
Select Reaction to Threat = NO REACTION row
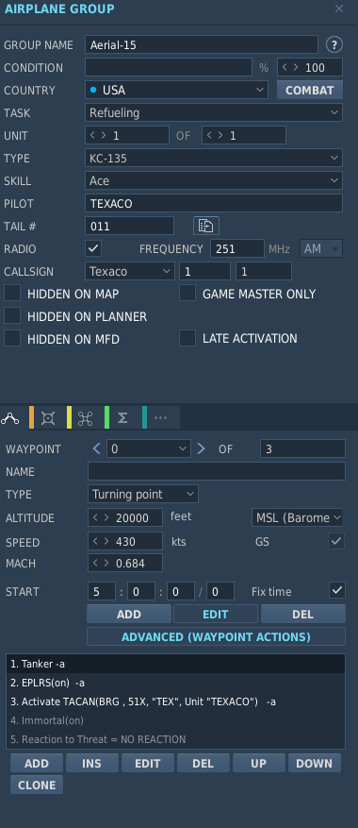click(175, 739)
